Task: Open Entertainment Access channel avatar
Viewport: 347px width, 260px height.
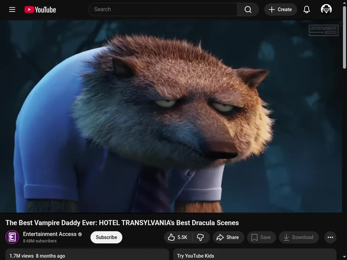Action: pos(12,237)
